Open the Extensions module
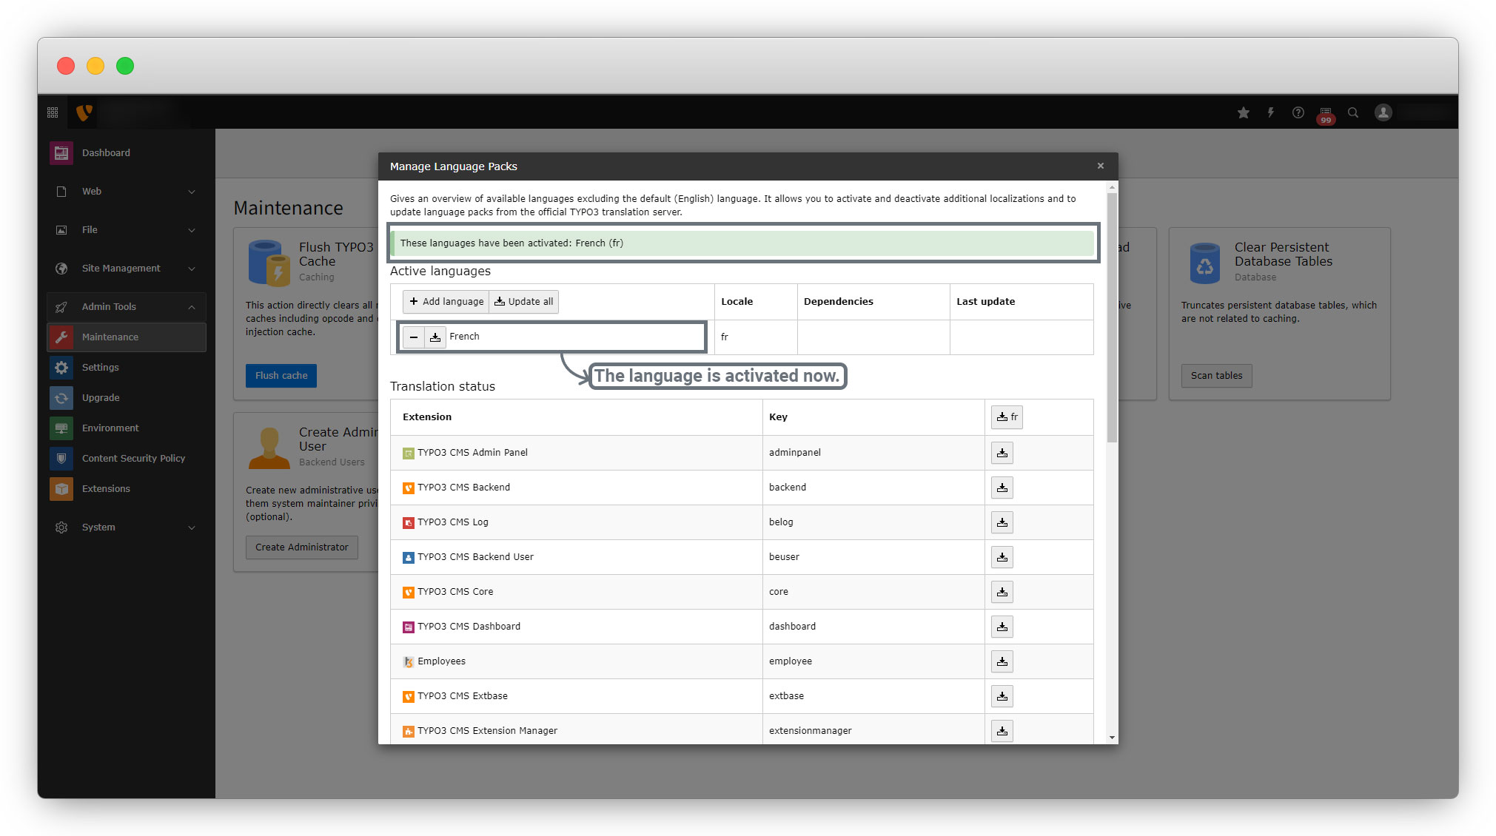Viewport: 1496px width, 836px height. pos(106,489)
